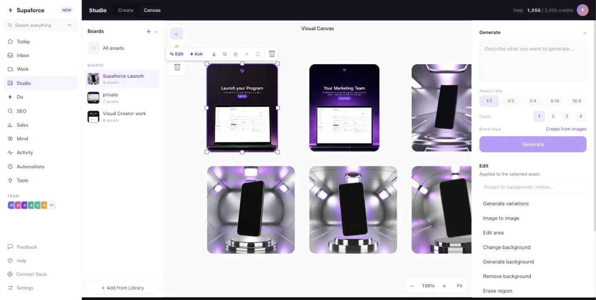Screen dimensions: 596x300
Task: Add a new board with the plus icon
Action: [x=149, y=31]
